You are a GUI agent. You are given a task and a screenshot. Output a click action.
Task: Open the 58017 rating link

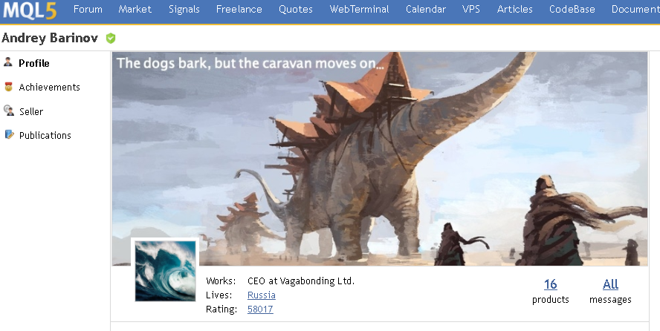260,309
